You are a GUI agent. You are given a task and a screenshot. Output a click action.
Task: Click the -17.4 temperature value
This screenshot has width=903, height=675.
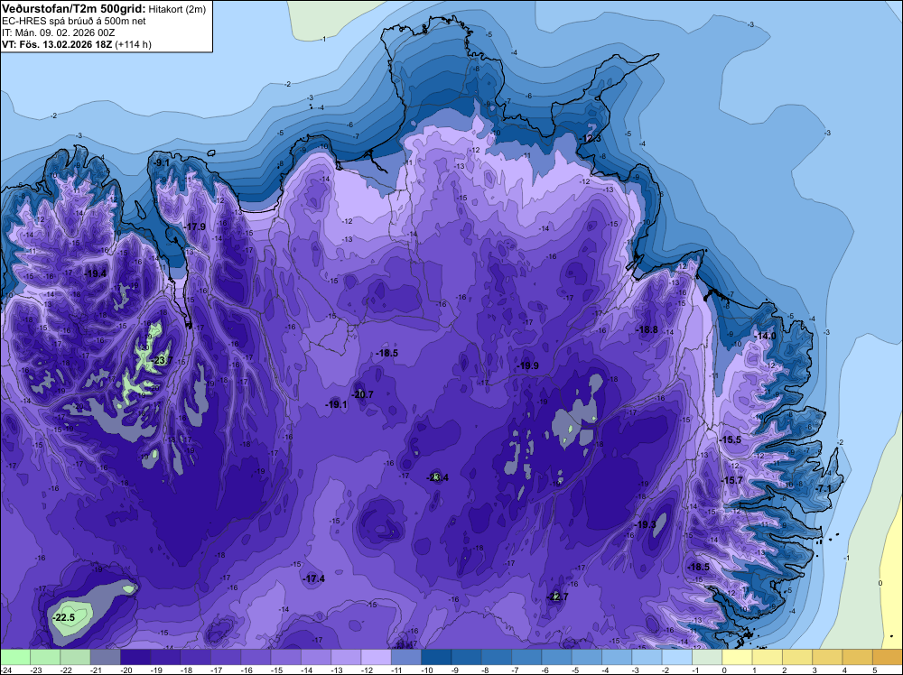(x=314, y=579)
